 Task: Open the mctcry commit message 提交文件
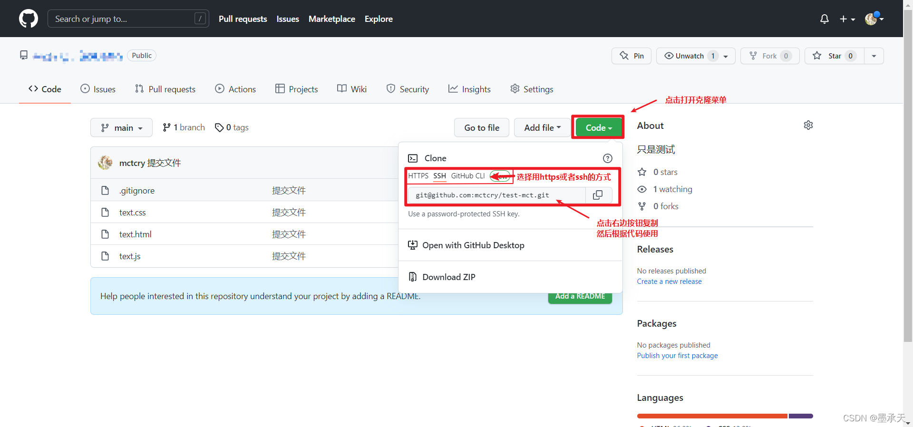(164, 163)
